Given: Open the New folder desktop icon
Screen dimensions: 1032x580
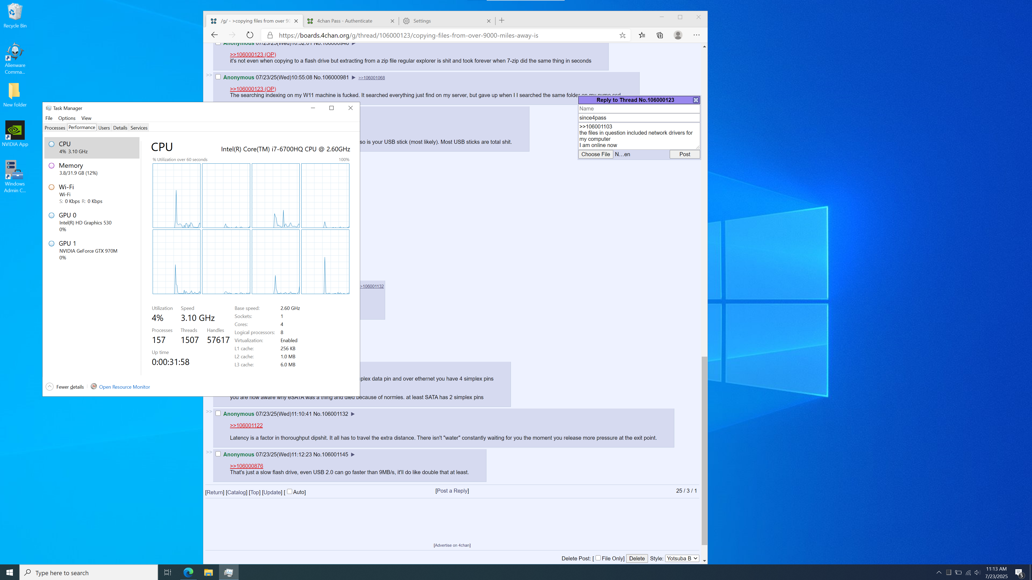Looking at the screenshot, I should click(15, 95).
